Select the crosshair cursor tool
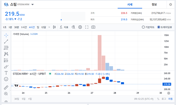Screen dimensions: 176x105 pyautogui.click(x=6, y=35)
